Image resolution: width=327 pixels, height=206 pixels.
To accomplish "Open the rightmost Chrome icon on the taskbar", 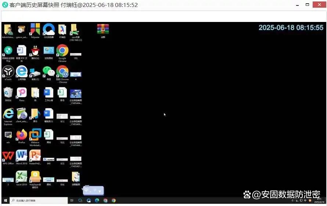I will [114, 201].
